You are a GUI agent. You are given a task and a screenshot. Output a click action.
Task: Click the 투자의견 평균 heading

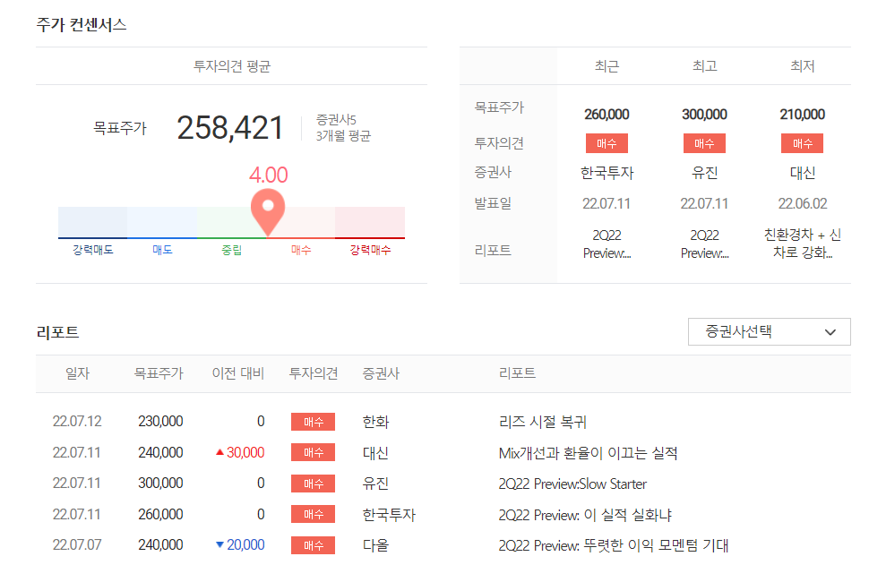232,66
